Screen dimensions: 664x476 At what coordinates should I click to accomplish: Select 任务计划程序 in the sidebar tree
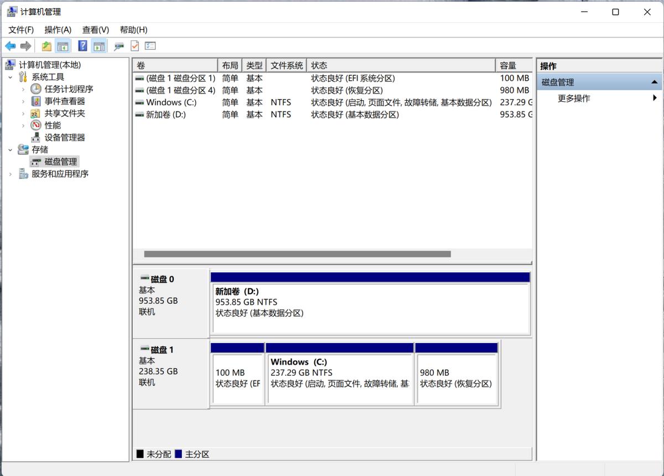(x=69, y=89)
